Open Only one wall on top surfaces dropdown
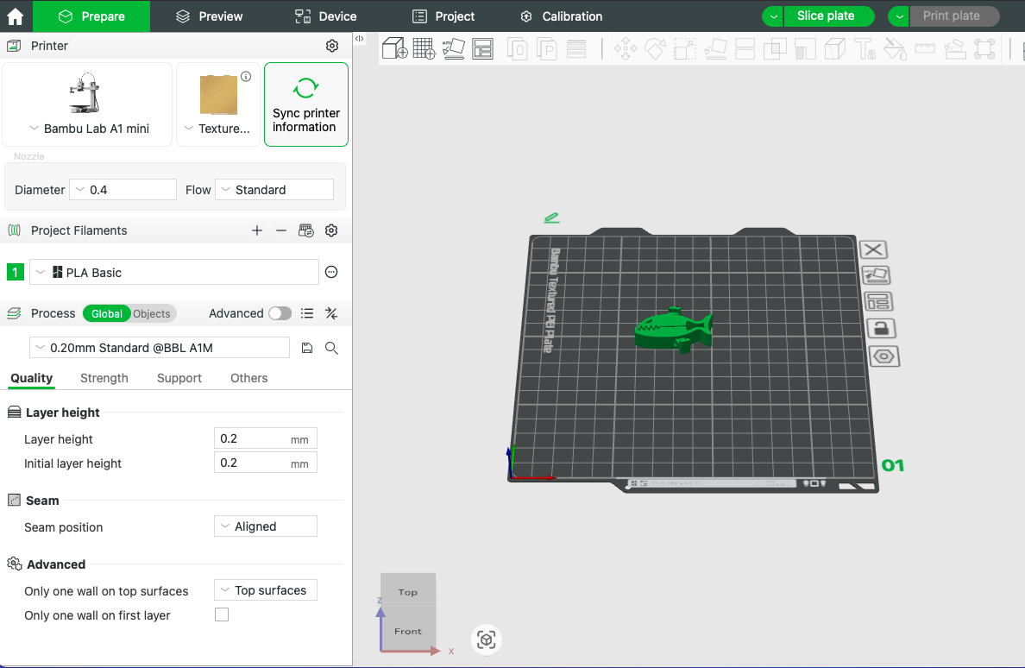1025x668 pixels. (266, 590)
